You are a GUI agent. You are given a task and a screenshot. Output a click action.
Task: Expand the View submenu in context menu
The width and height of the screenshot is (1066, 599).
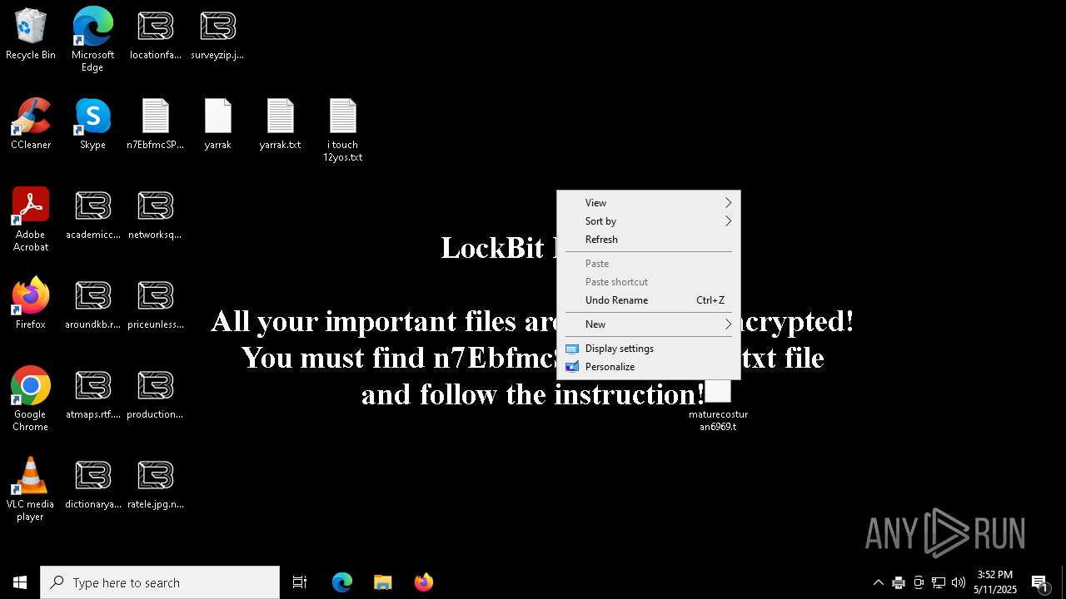(649, 203)
